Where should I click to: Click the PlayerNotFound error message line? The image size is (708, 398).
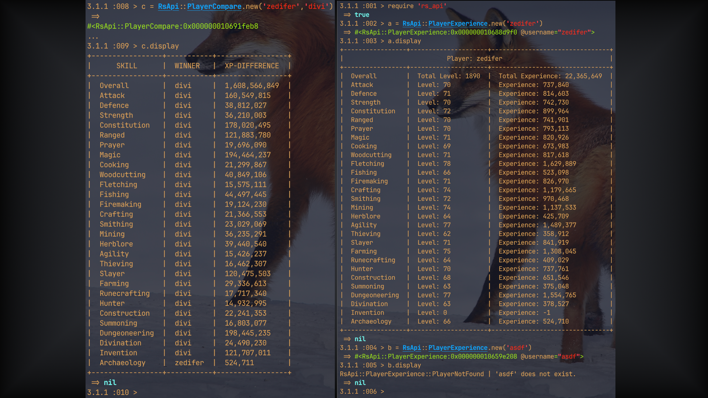457,374
